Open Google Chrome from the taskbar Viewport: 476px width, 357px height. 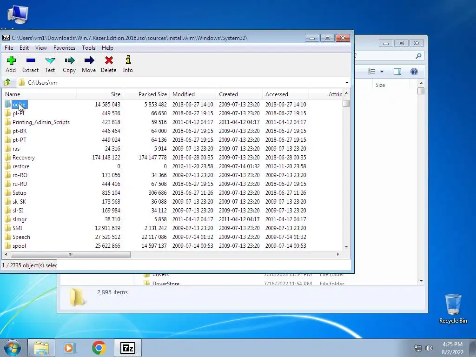coord(99,348)
